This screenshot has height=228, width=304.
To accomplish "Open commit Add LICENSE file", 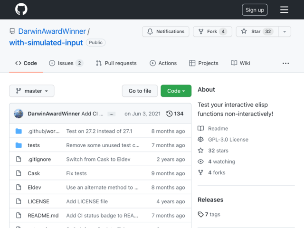I will 87,201.
